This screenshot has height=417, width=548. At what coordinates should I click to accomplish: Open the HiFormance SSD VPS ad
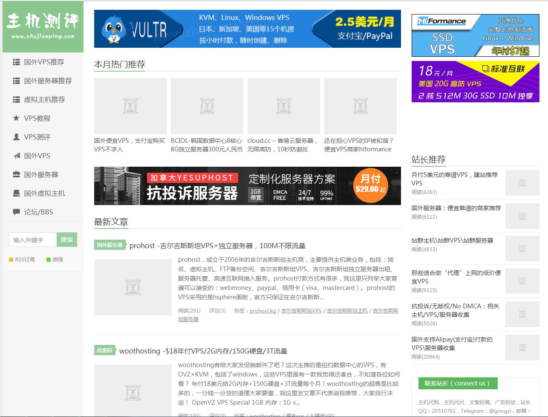(x=476, y=35)
